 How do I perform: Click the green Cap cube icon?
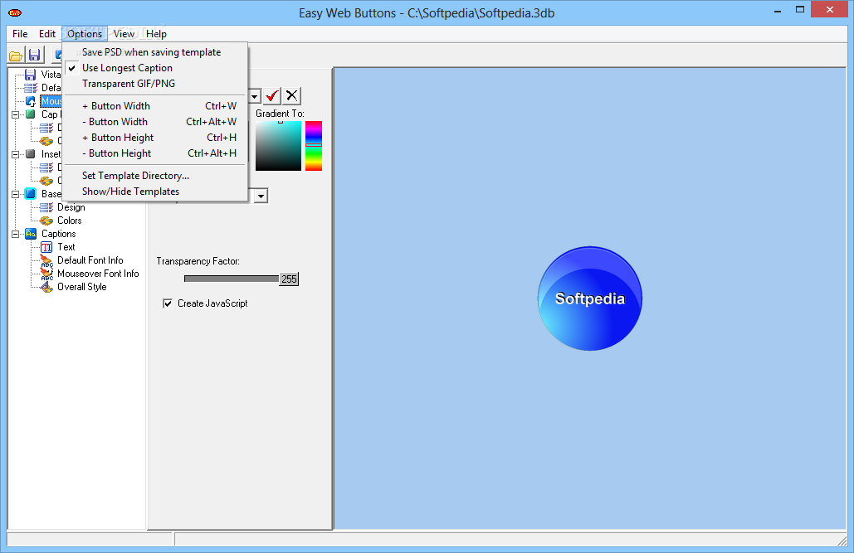click(31, 114)
